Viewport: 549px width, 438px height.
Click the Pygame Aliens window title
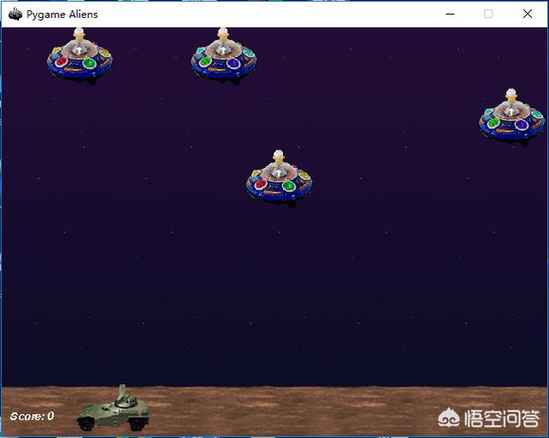point(62,14)
